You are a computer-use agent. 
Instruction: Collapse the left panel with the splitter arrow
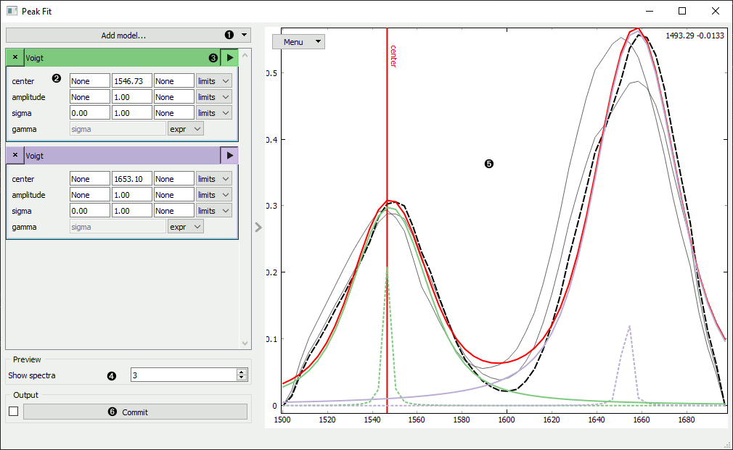click(258, 228)
